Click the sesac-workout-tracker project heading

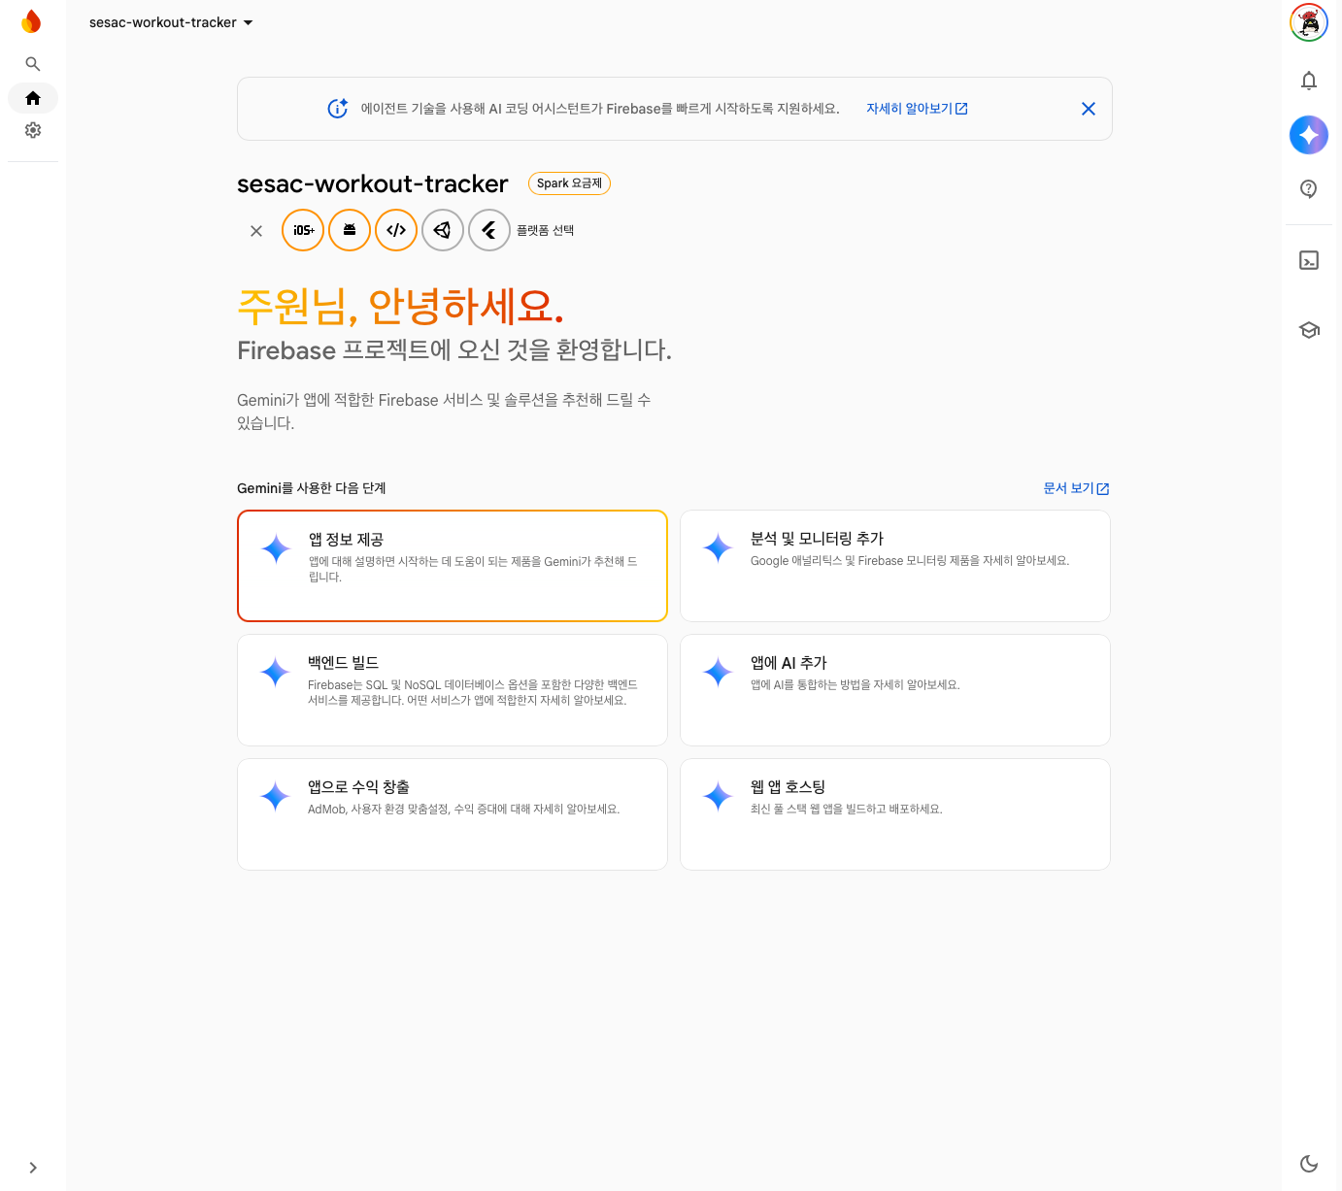pos(373,183)
